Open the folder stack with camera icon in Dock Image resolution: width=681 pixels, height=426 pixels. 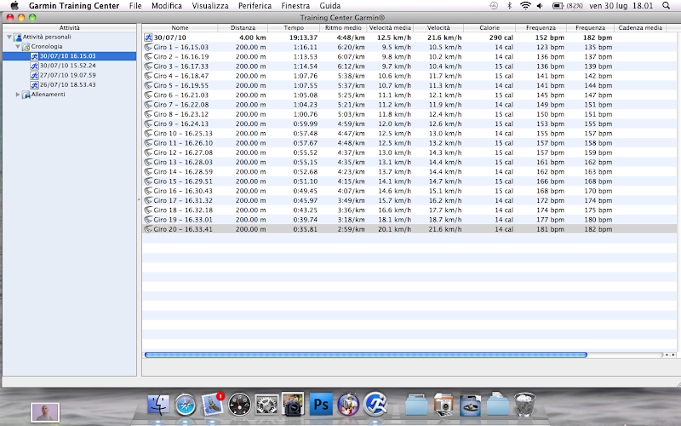(444, 406)
